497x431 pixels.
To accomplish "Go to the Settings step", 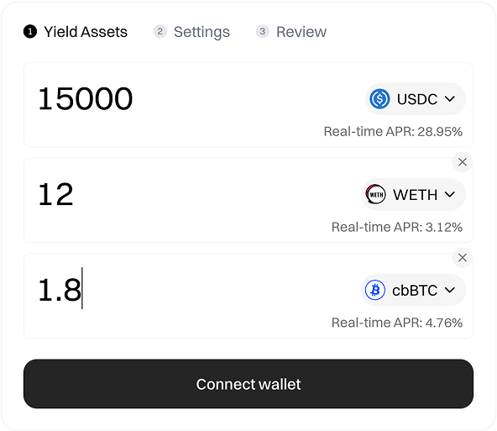I will (x=191, y=32).
